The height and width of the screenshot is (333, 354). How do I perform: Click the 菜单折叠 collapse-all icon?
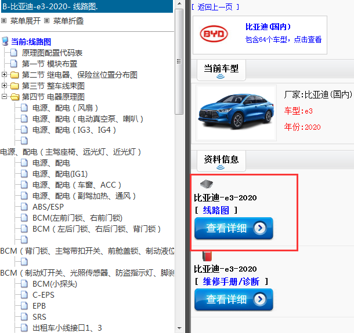[x=46, y=21]
